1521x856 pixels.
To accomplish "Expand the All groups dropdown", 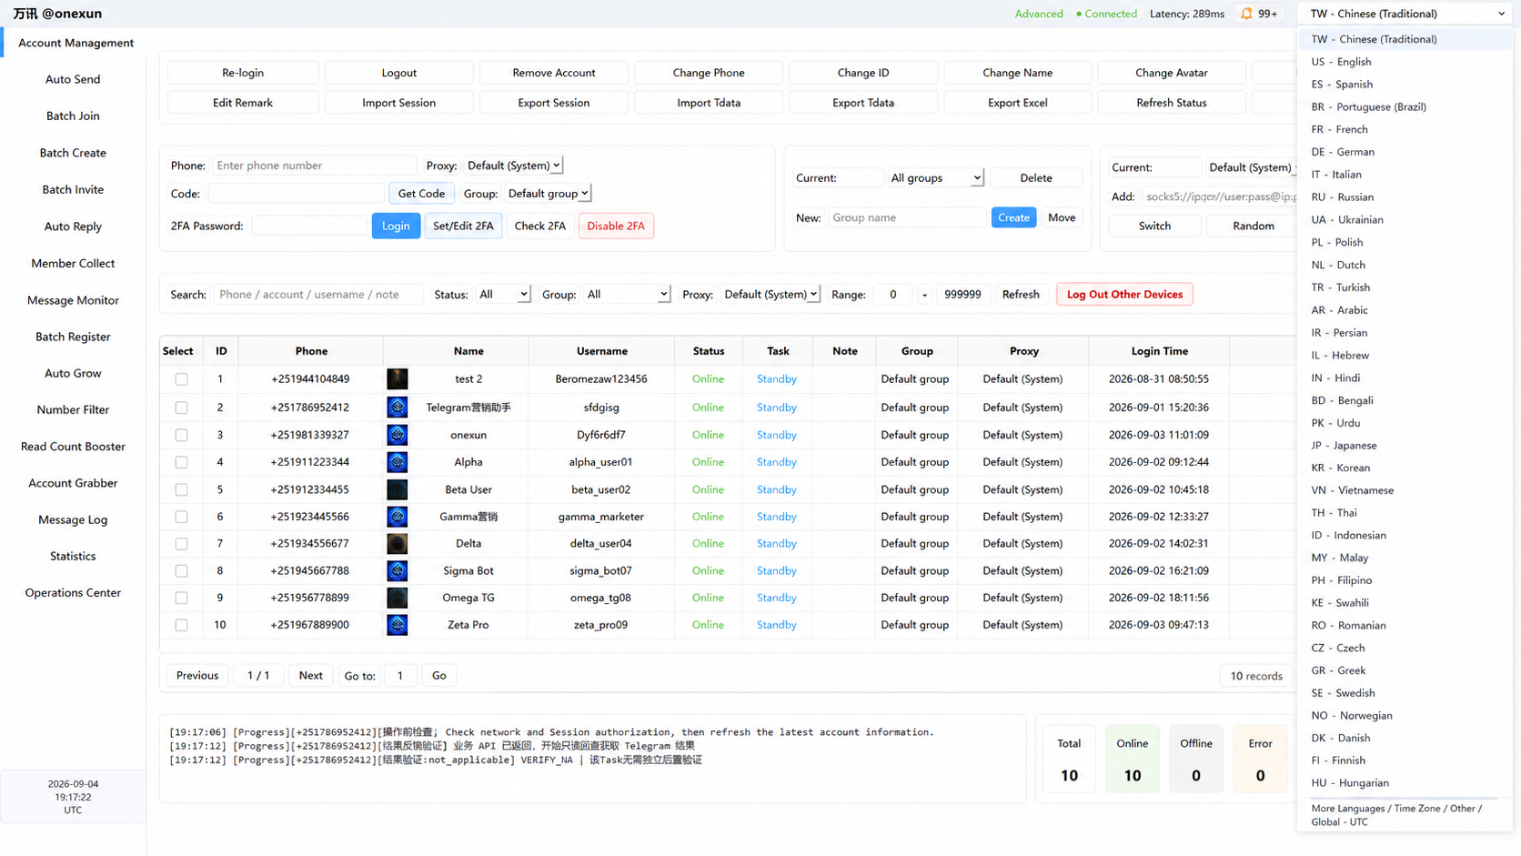I will coord(936,178).
